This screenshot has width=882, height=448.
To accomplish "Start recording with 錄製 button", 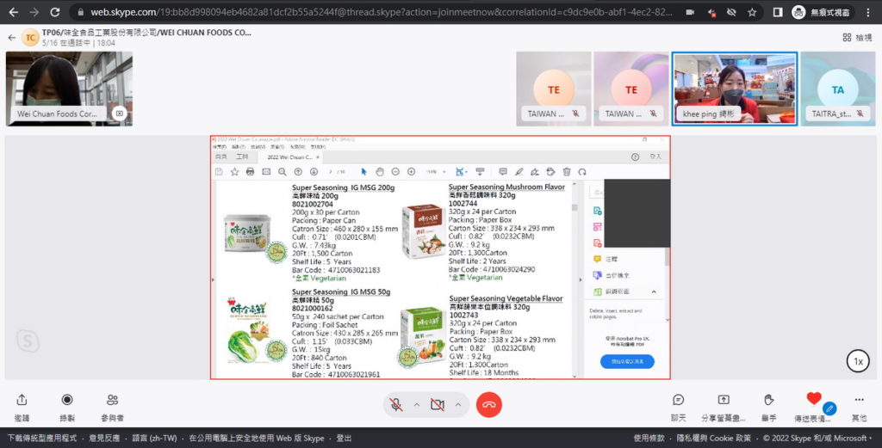I will point(67,407).
